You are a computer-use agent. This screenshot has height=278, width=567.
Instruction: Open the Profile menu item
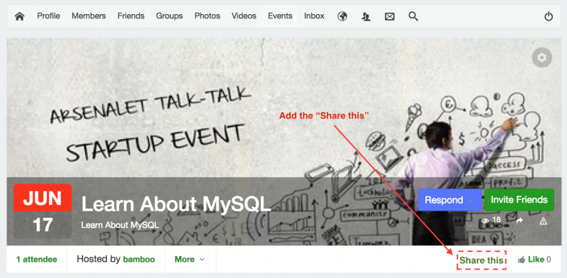pos(48,16)
